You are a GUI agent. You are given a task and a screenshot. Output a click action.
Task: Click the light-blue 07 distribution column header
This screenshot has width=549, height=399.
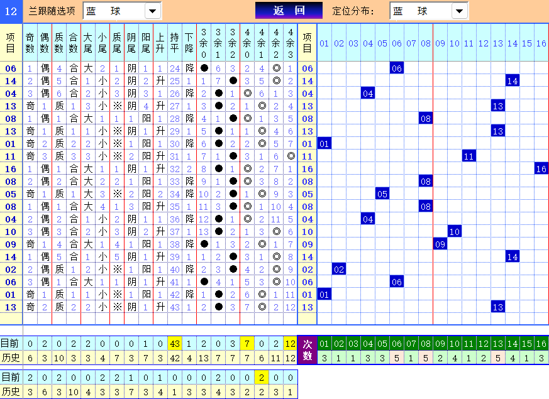tap(411, 43)
